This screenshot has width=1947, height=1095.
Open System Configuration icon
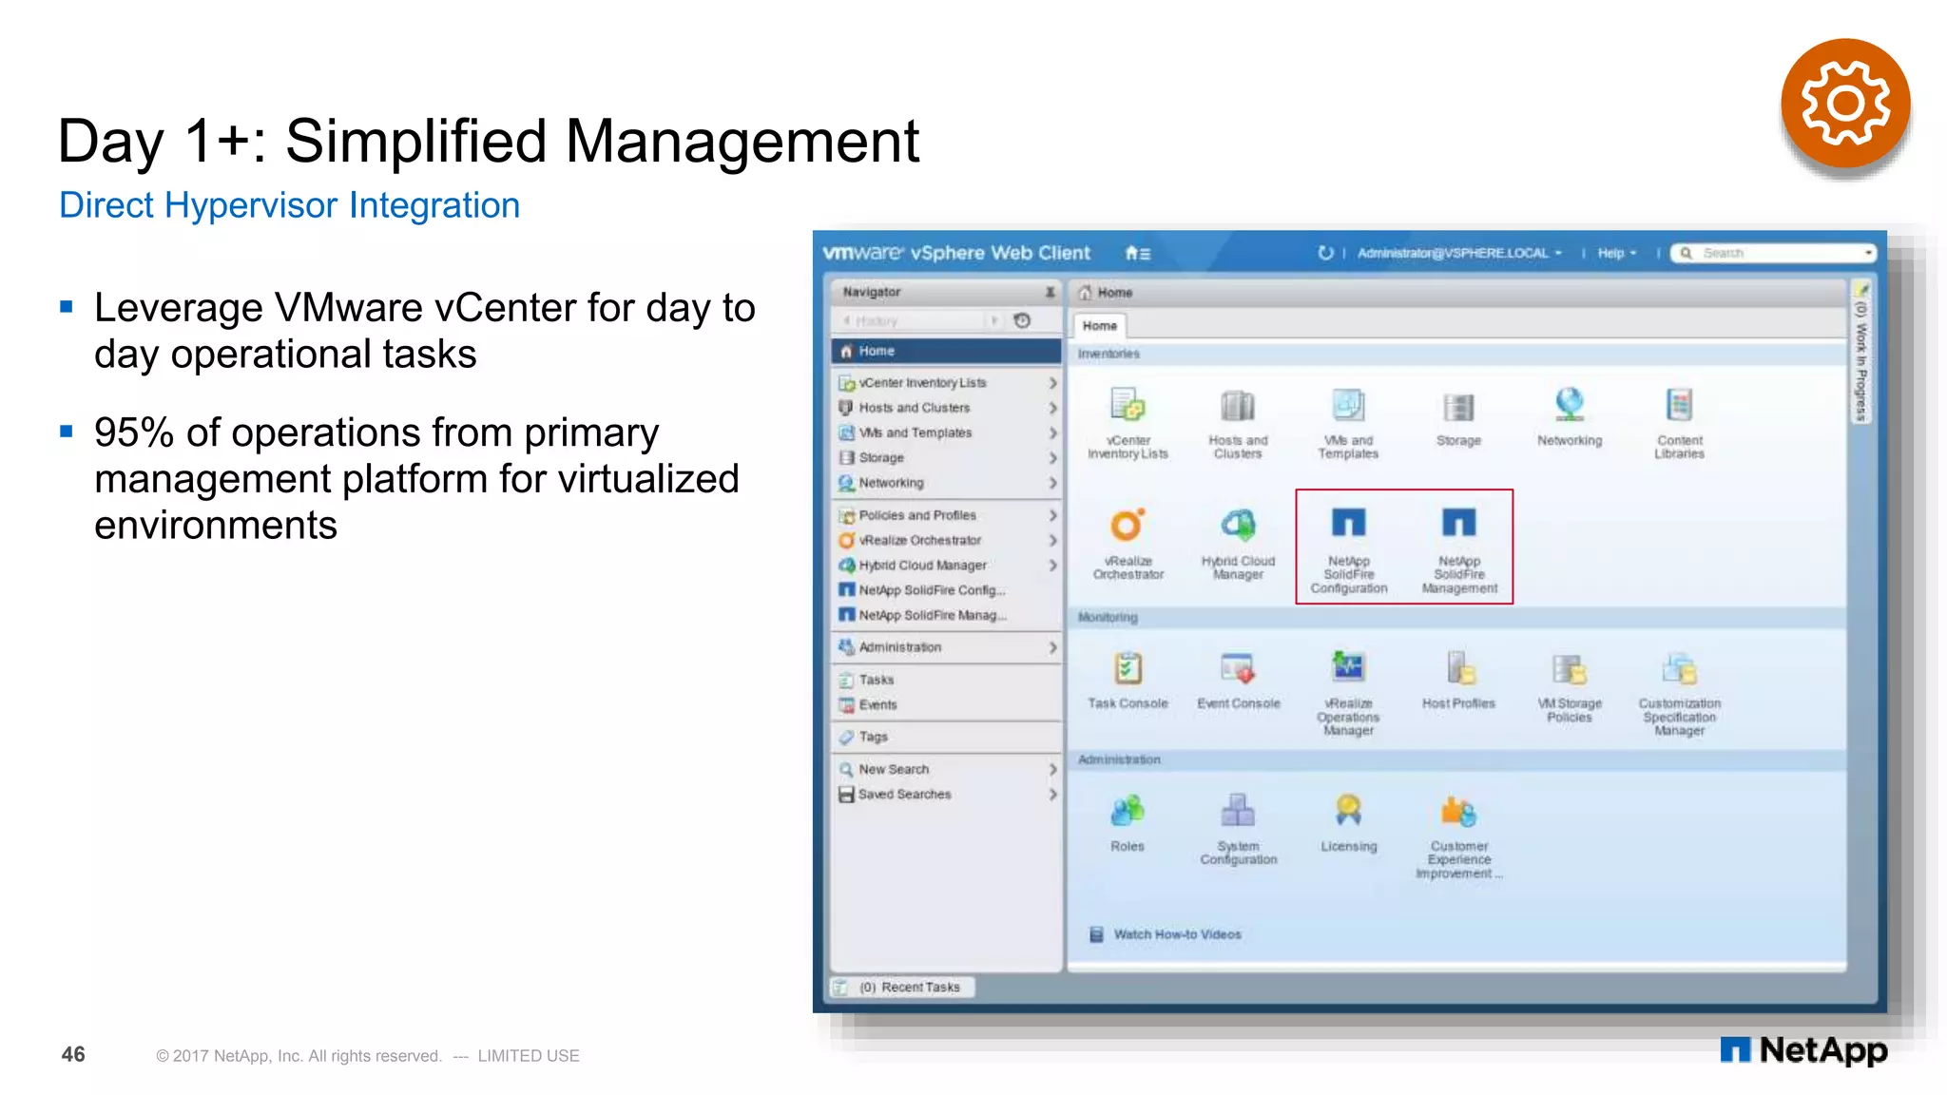(1238, 811)
